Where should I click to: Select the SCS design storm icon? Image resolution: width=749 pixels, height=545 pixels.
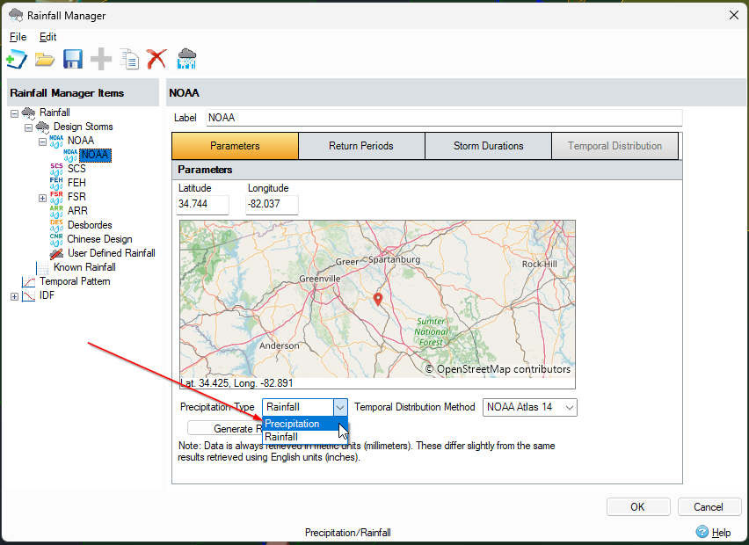56,168
